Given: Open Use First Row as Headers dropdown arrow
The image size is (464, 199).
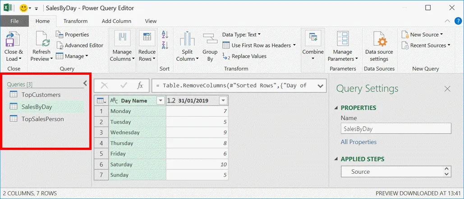Looking at the screenshot, I should coord(294,45).
